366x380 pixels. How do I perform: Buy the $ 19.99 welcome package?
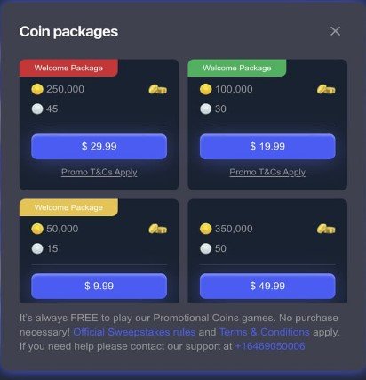[x=267, y=146]
